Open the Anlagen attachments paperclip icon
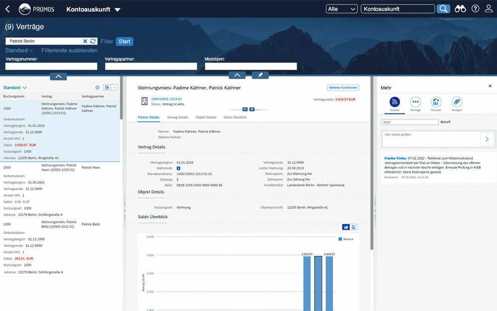Image resolution: width=497 pixels, height=311 pixels. [457, 102]
